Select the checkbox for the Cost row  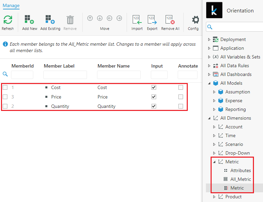pyautogui.click(x=5, y=87)
